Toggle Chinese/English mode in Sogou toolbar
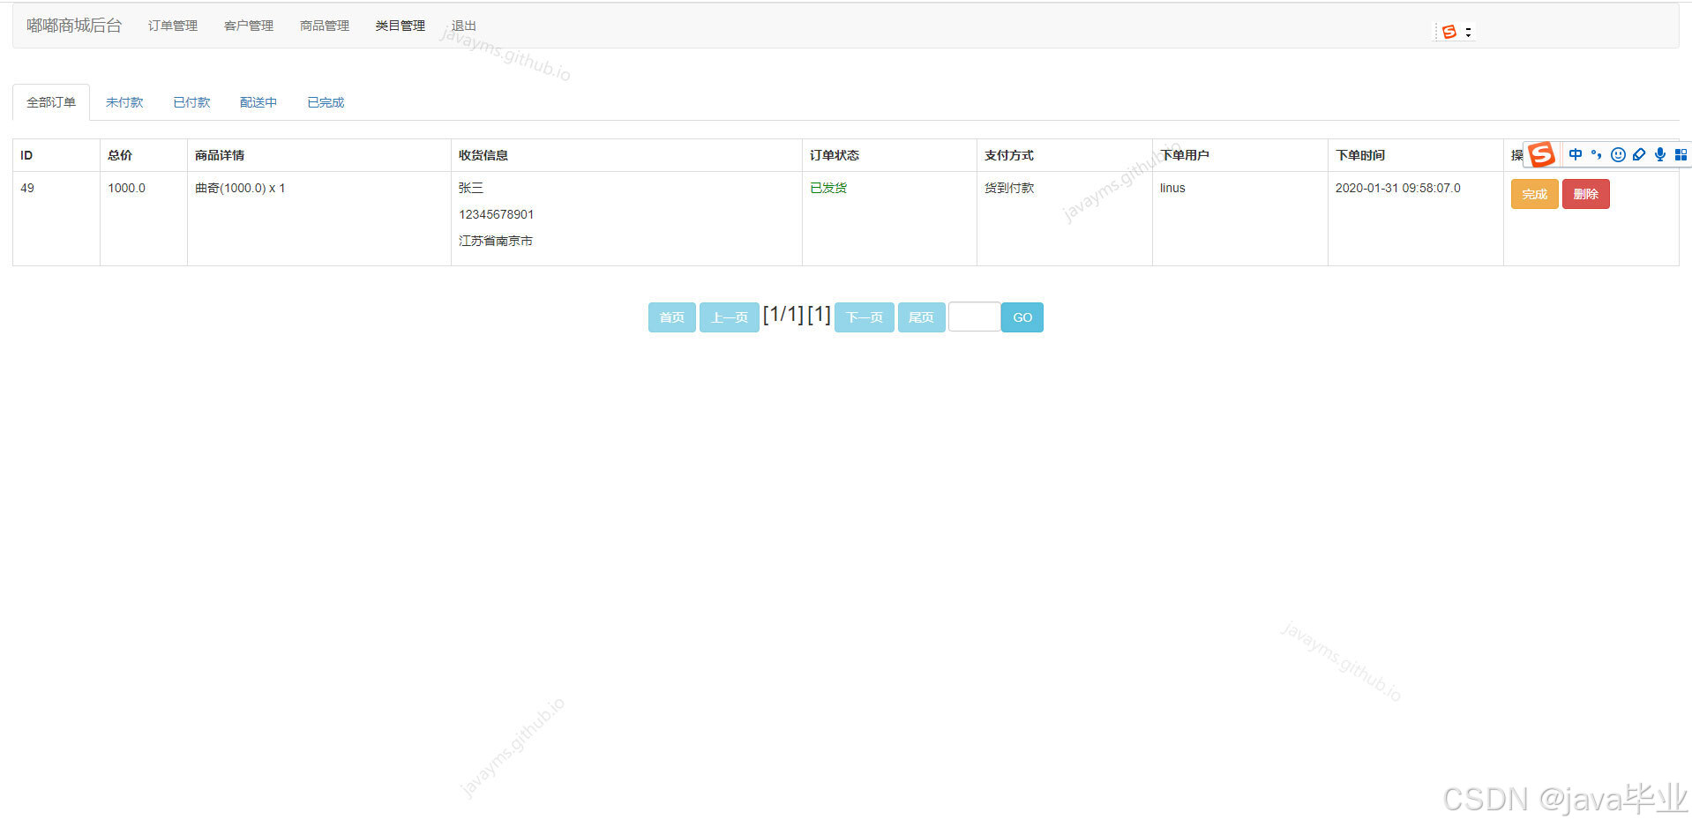The width and height of the screenshot is (1692, 827). pos(1575,154)
